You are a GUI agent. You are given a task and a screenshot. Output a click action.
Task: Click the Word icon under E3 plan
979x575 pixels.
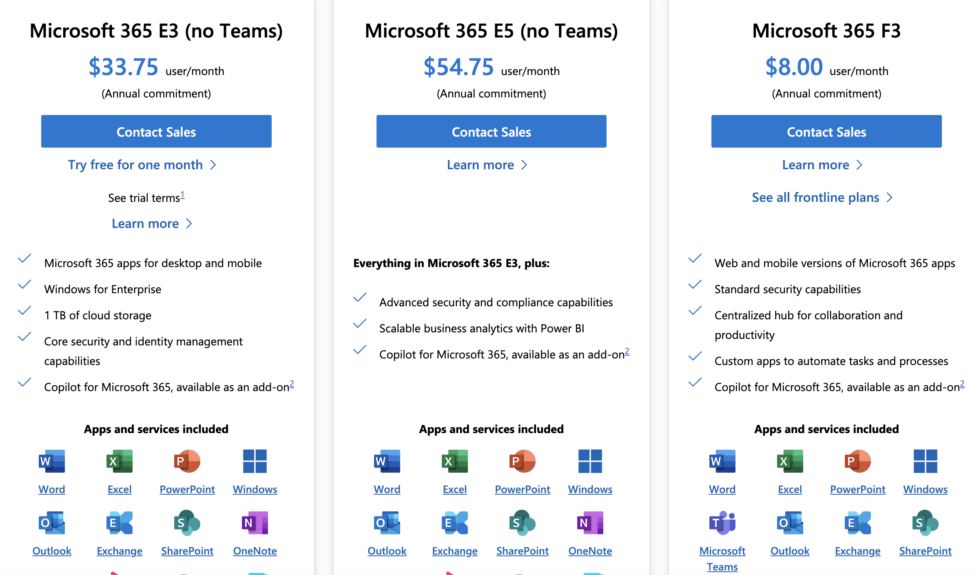click(52, 461)
